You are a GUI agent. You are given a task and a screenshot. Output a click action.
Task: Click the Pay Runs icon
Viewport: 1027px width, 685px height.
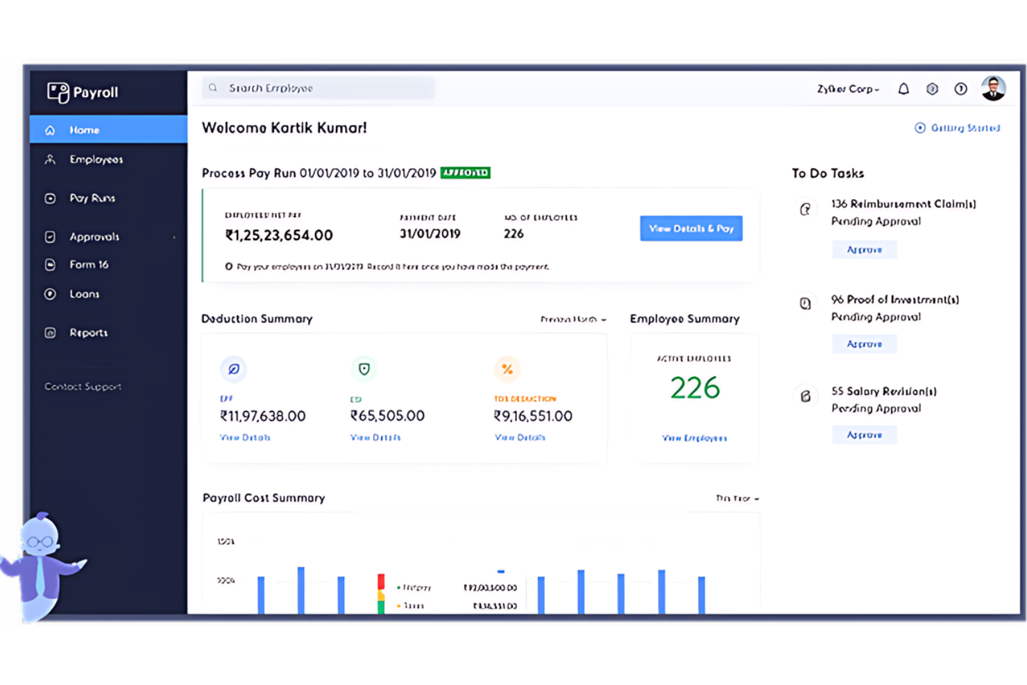coord(50,198)
